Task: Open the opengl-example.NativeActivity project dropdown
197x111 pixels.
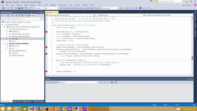Action: [x=70, y=15]
